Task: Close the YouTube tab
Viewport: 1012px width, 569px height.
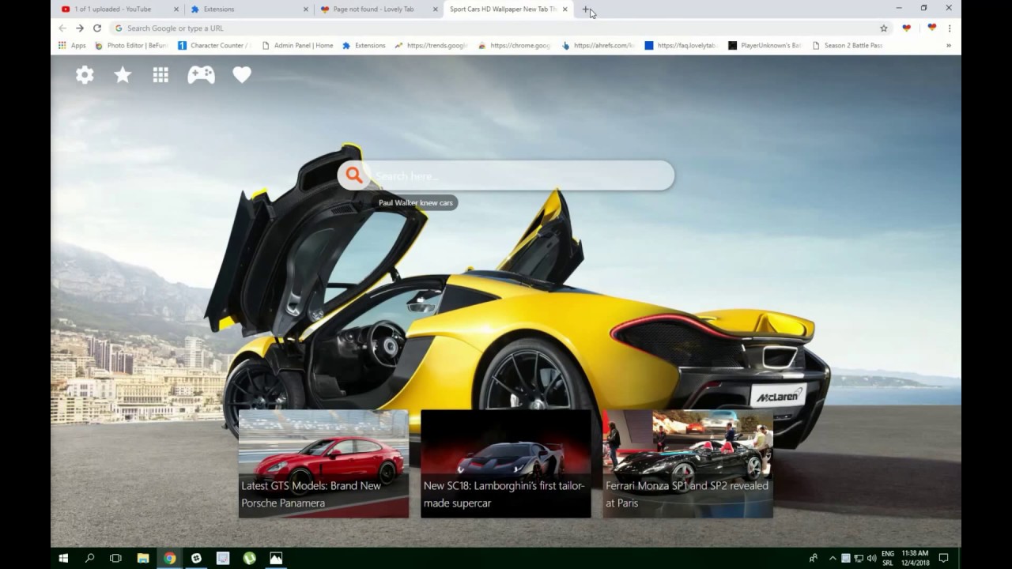Action: click(176, 9)
